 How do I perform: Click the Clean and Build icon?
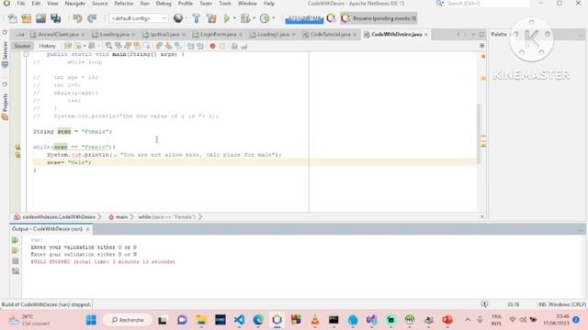[211, 18]
